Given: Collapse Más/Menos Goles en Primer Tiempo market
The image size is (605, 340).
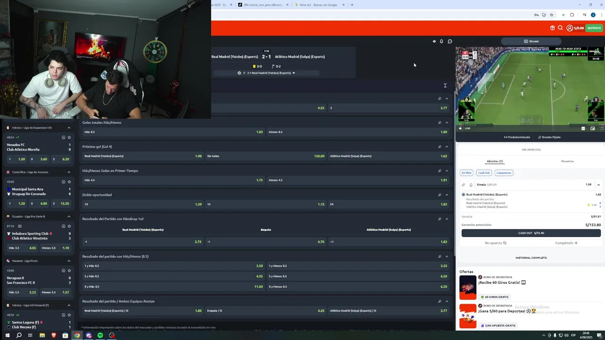Looking at the screenshot, I should 447,170.
